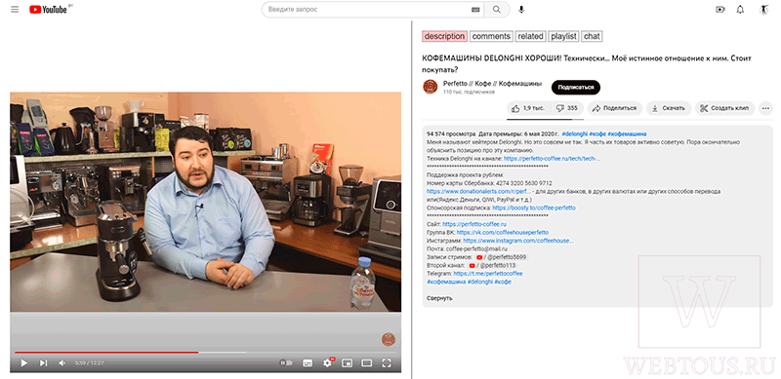
Task: Open notifications bell
Action: click(x=740, y=10)
